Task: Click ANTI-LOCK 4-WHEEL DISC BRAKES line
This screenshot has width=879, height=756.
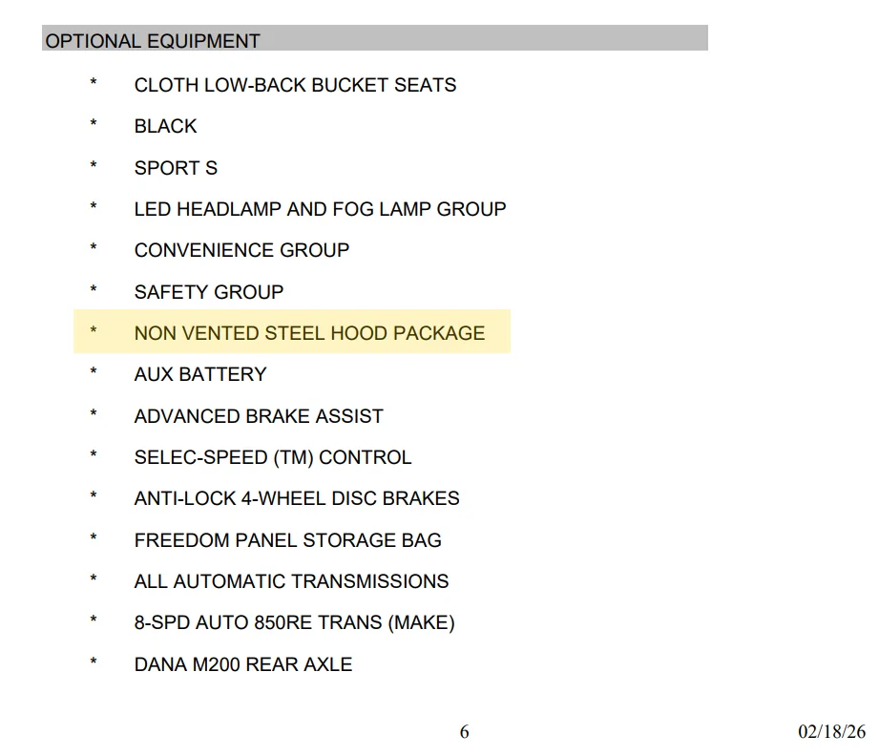Action: click(297, 498)
